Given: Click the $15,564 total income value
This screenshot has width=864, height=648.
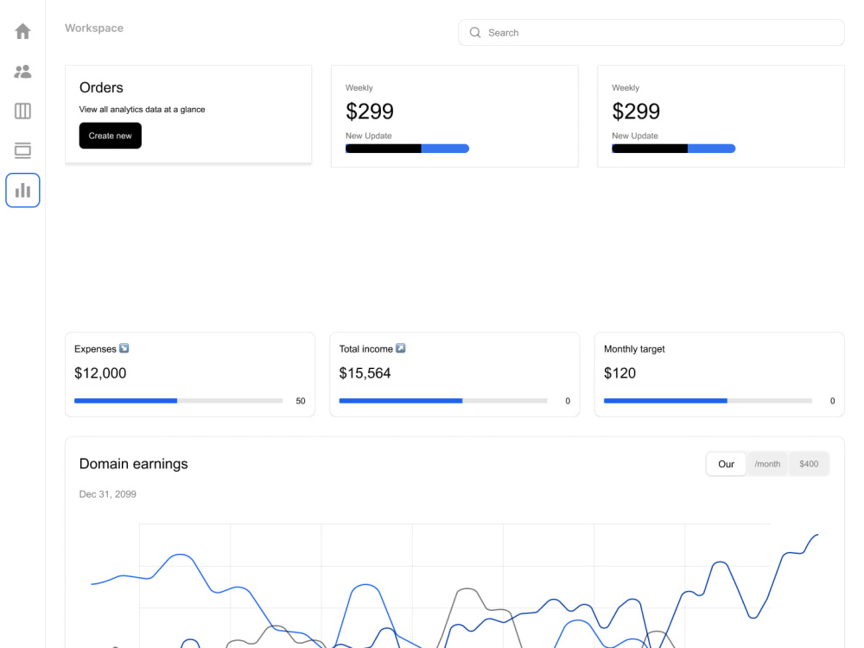Looking at the screenshot, I should [365, 373].
